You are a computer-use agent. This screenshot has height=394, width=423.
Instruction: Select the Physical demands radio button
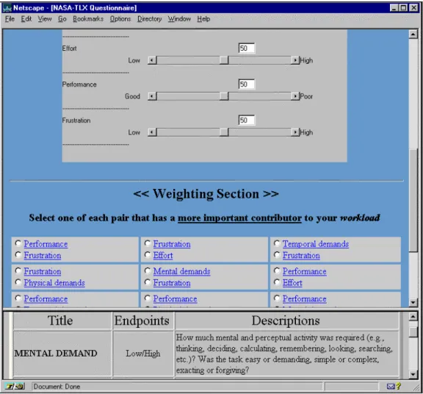(x=18, y=282)
